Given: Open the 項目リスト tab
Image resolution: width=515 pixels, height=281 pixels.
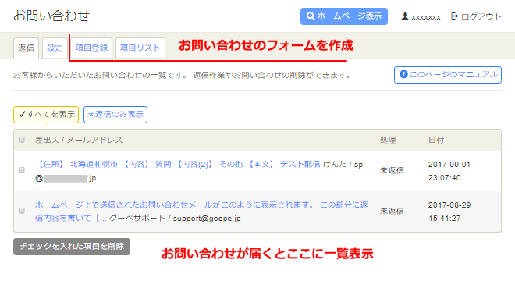Looking at the screenshot, I should tap(140, 48).
